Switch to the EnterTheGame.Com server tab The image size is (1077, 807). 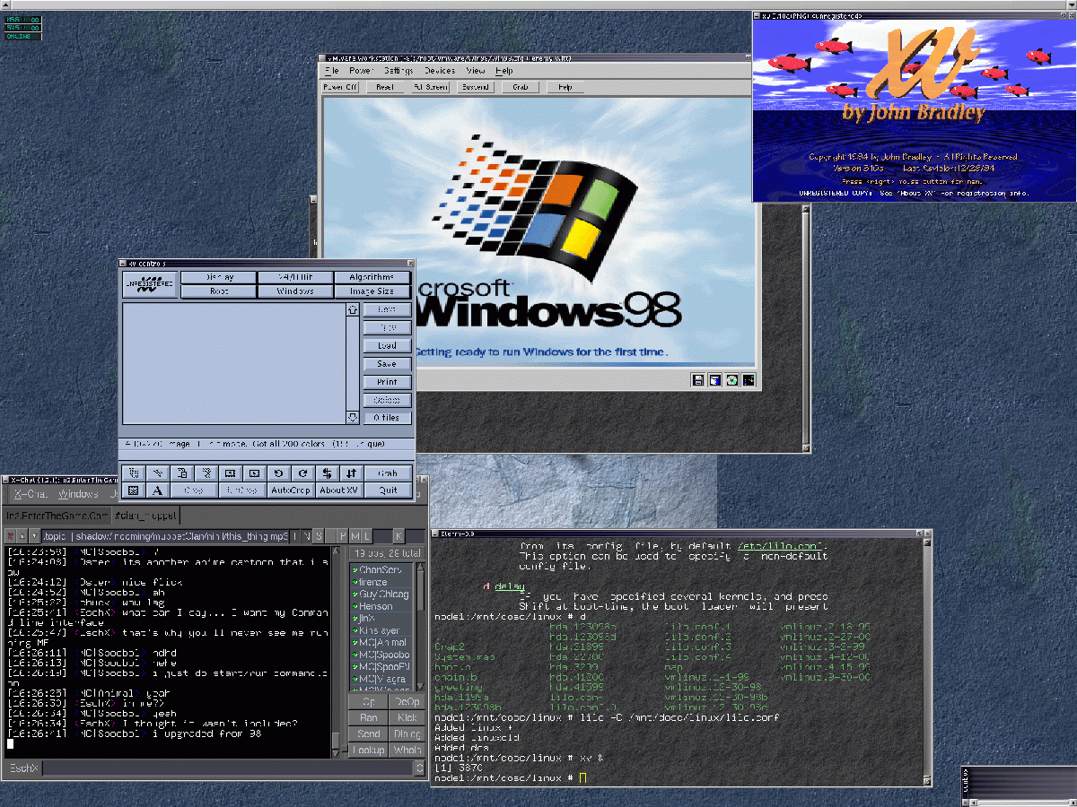pyautogui.click(x=57, y=516)
